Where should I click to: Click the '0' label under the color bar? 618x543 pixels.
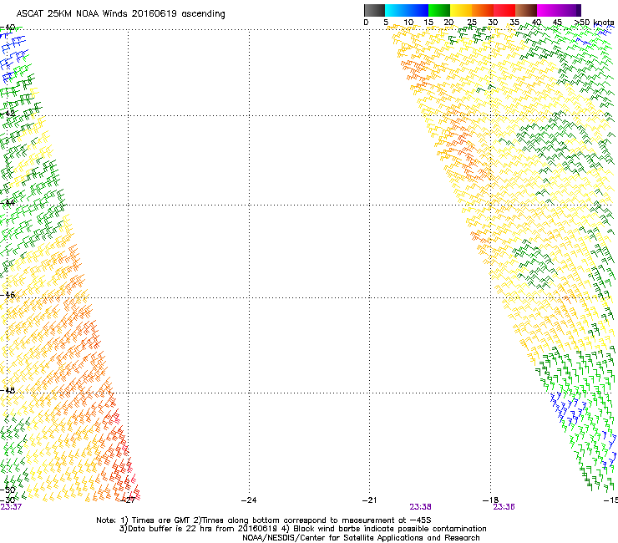(366, 22)
